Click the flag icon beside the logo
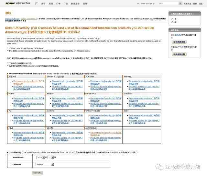The height and width of the screenshot is (176, 207). 37,3
